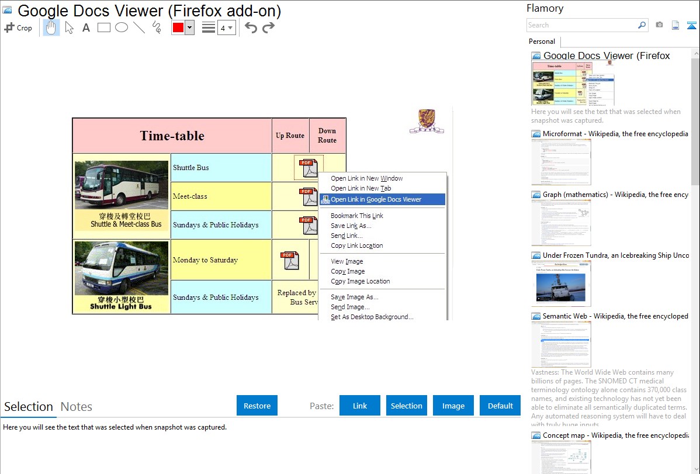Choose Set As Desktop Background...

[x=383, y=317]
